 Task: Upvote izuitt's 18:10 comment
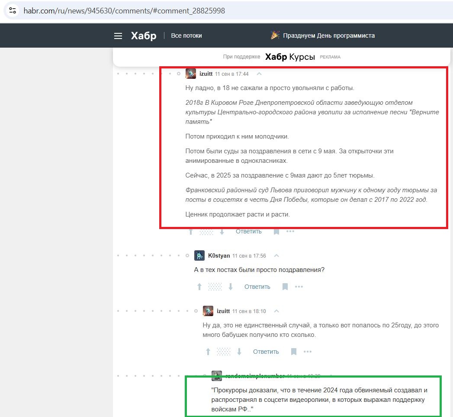pos(208,352)
